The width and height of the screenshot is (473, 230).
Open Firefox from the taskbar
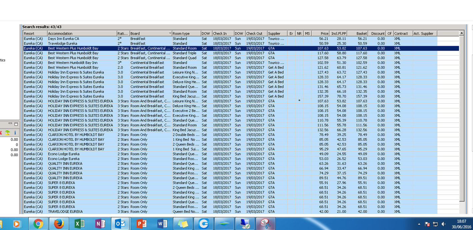(x=59, y=224)
